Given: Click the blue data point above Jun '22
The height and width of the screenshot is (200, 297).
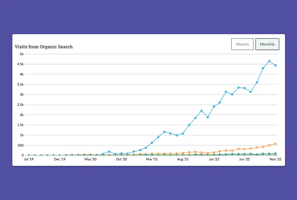Looking at the screenshot, I should (x=245, y=88).
